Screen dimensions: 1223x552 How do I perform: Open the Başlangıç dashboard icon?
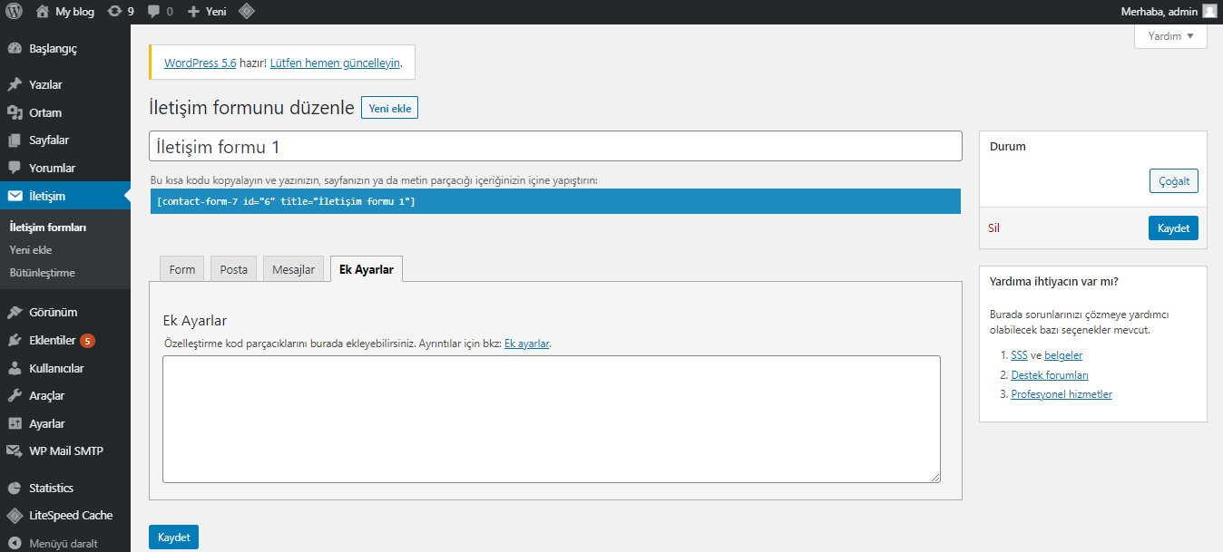(x=15, y=49)
